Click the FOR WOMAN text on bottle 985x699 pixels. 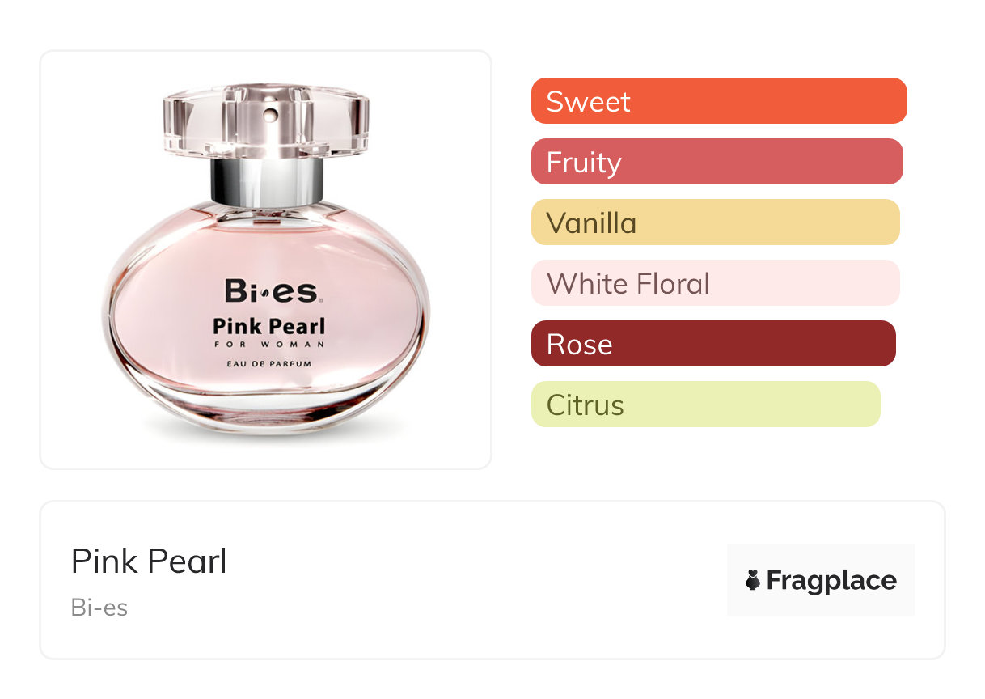(269, 345)
